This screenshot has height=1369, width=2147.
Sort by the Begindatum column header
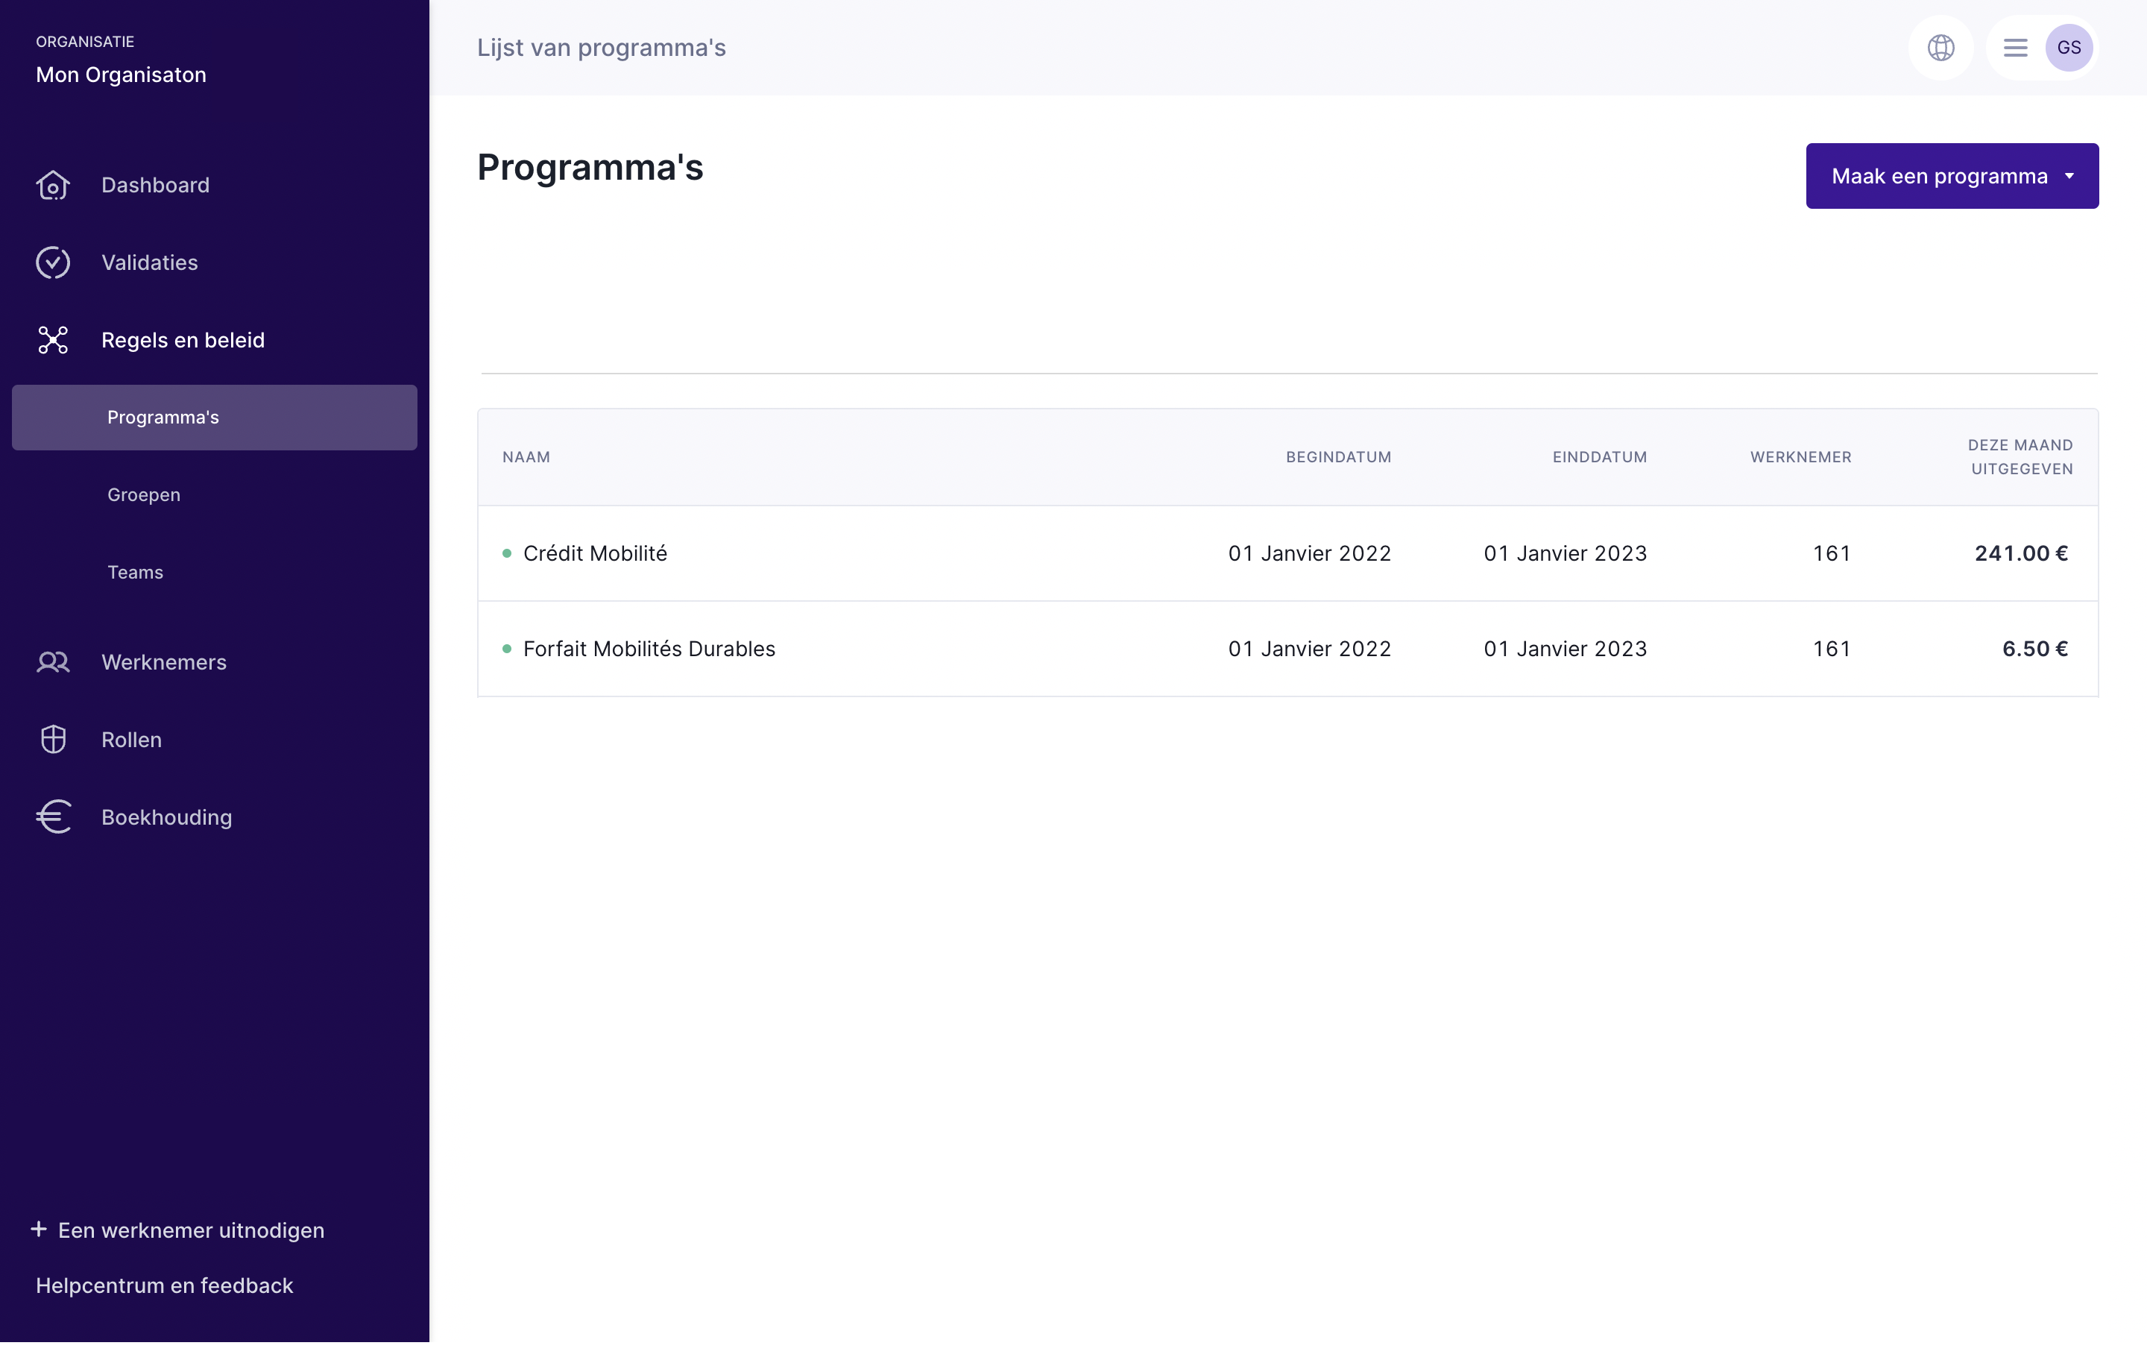(x=1337, y=458)
